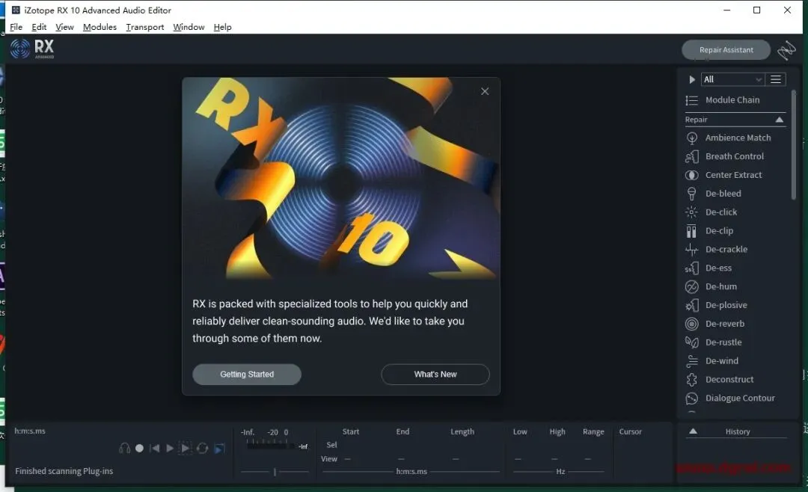Click the Getting Started button
808x492 pixels.
(x=247, y=375)
